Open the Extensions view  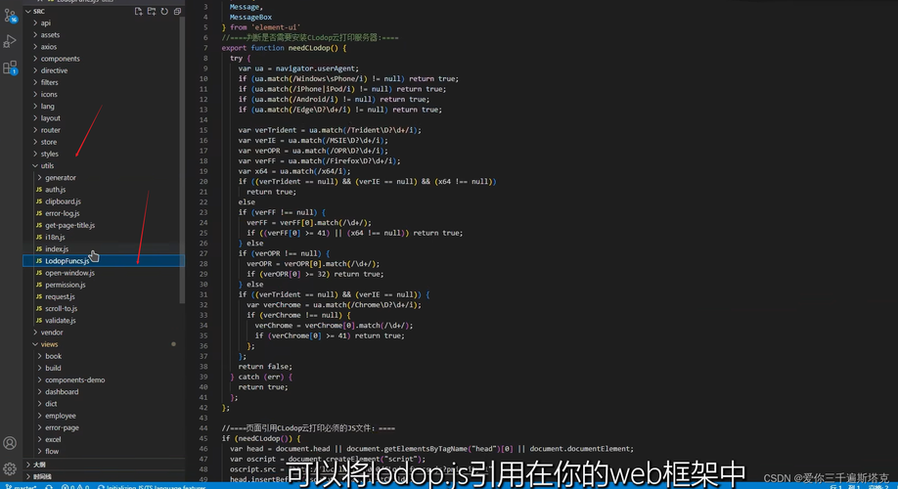[x=11, y=67]
